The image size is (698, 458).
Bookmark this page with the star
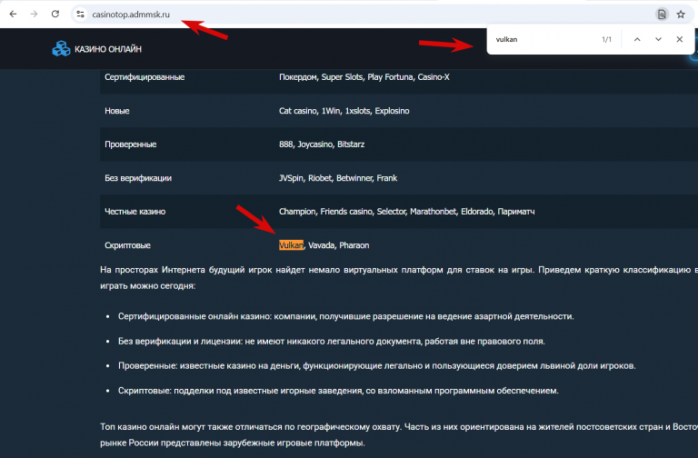(681, 15)
